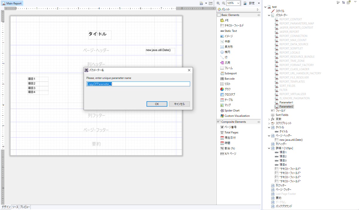Click the unique parameter name input field
The image size is (359, 210).
pos(138,84)
